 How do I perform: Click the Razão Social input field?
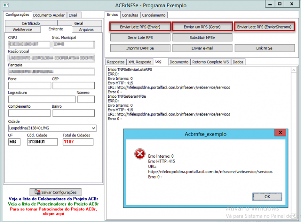coord(51,58)
